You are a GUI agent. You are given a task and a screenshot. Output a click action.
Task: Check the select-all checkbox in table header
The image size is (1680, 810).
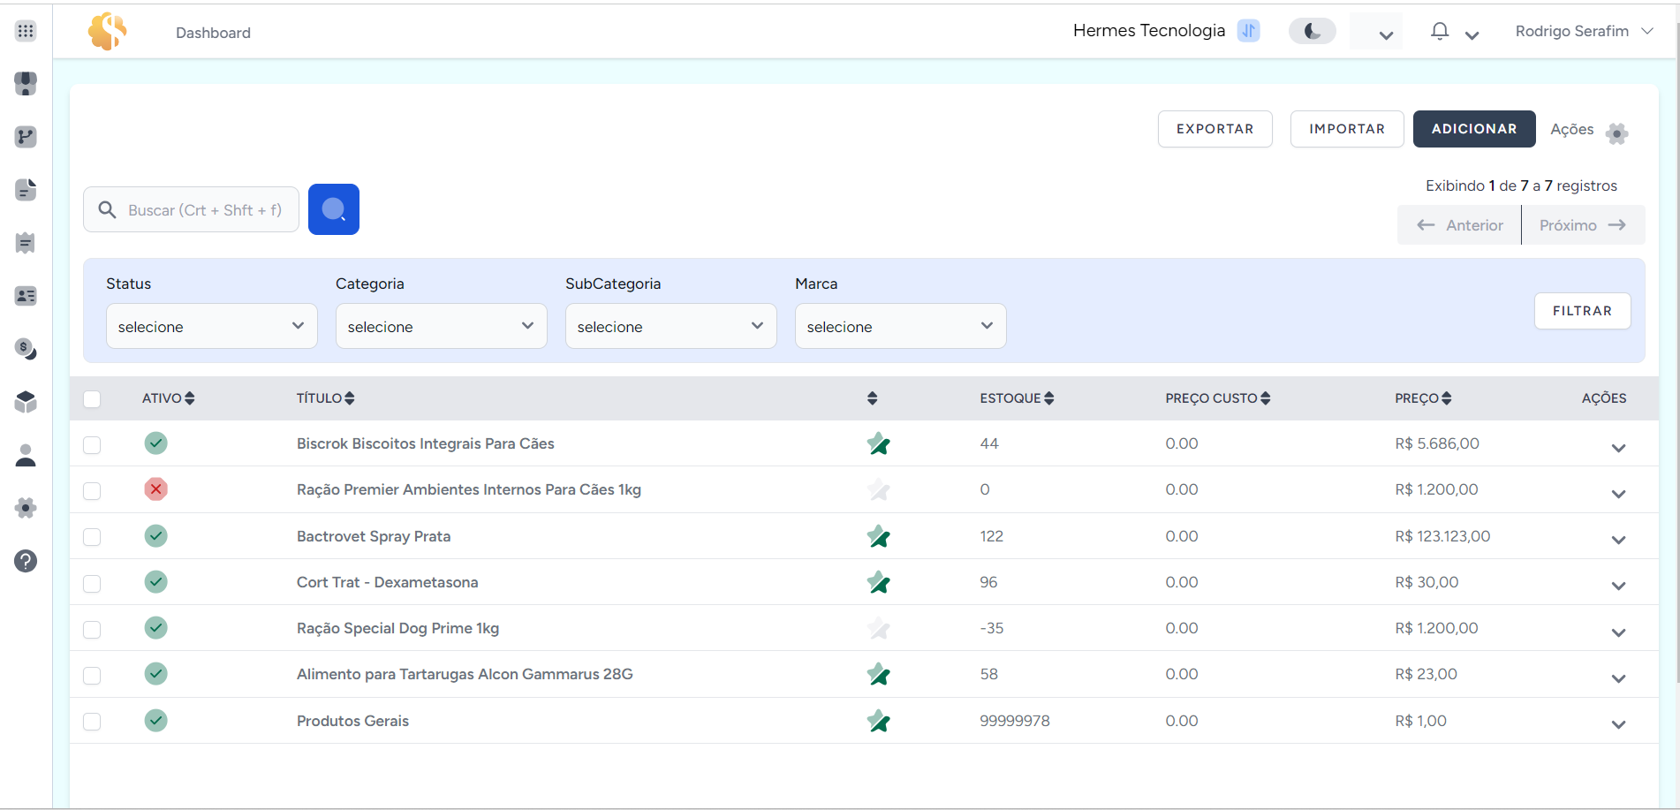point(92,398)
